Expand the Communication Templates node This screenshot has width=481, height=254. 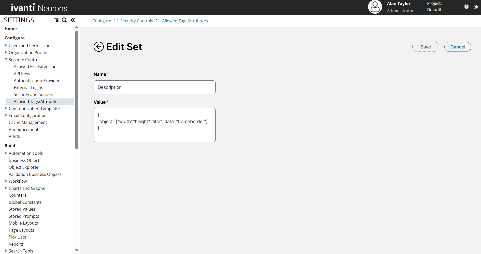coord(6,108)
